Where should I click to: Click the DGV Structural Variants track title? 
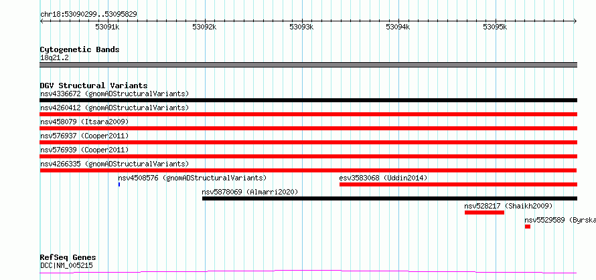(x=94, y=86)
